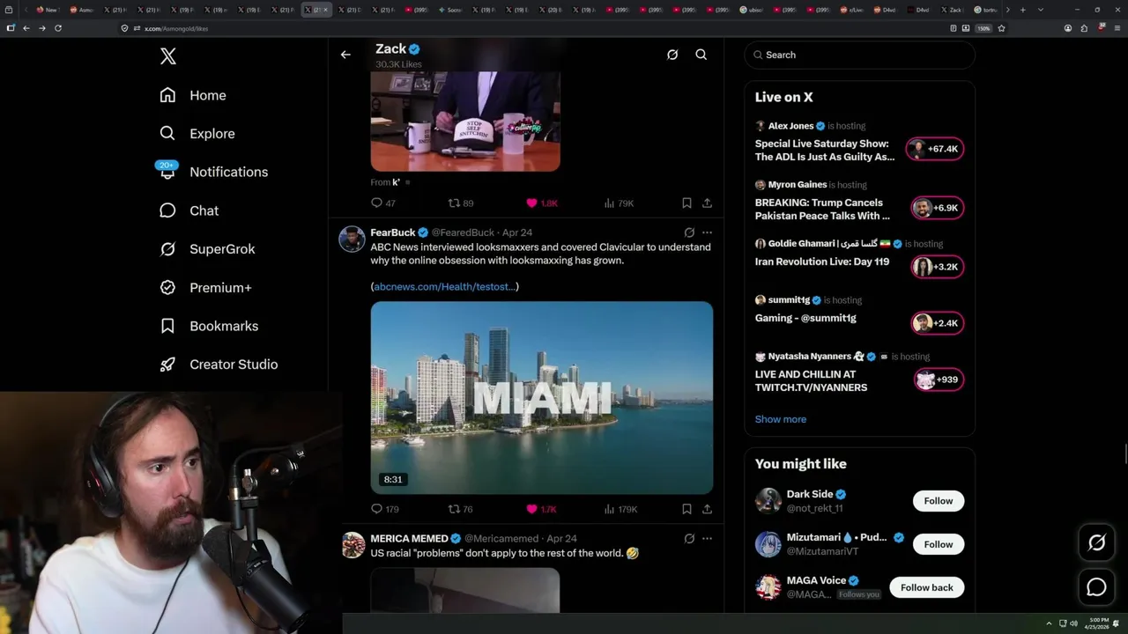Bookmark the FearBuck post
Viewport: 1128px width, 634px height.
coord(686,509)
